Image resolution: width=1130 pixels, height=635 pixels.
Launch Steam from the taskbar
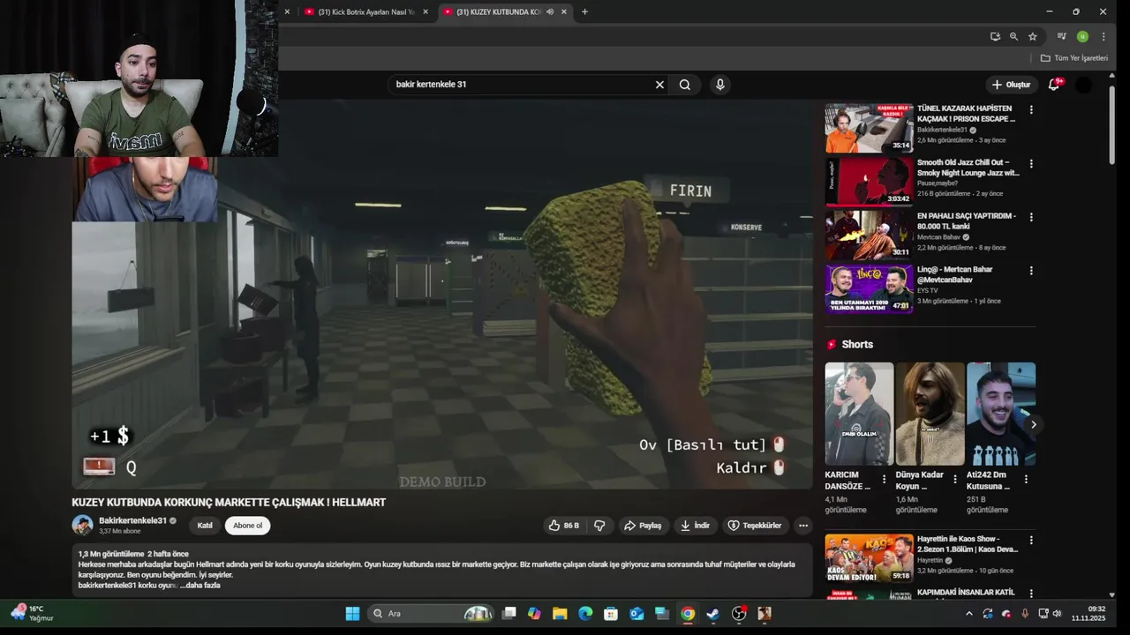[x=713, y=614]
